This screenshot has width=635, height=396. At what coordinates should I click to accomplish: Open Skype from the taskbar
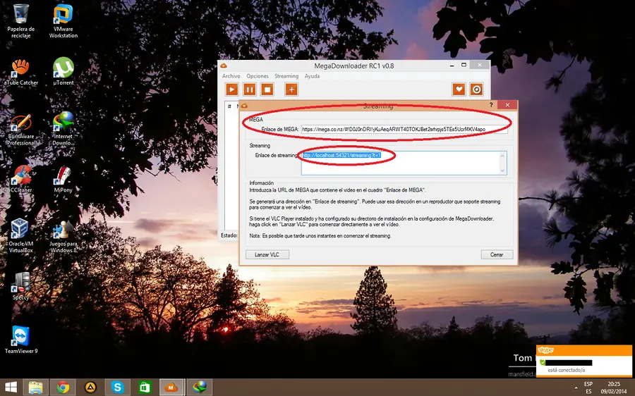(x=117, y=388)
